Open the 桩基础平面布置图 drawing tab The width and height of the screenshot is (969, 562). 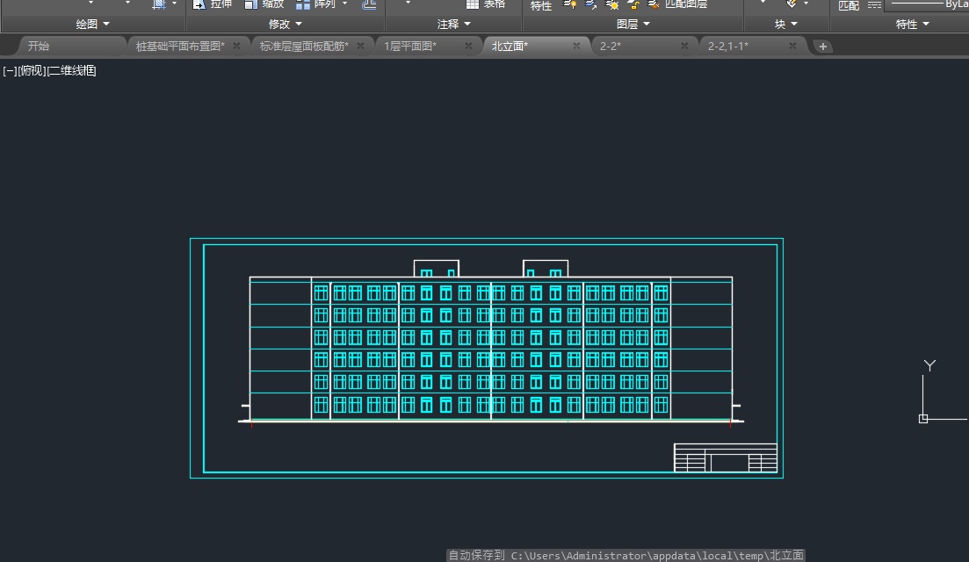click(180, 46)
